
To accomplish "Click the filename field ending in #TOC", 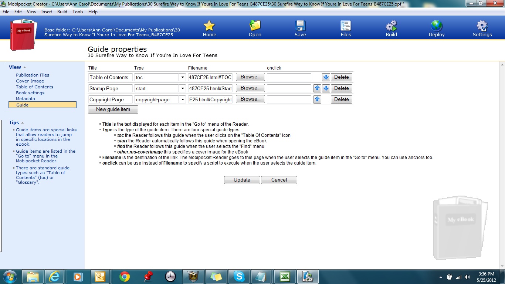I will tap(210, 77).
